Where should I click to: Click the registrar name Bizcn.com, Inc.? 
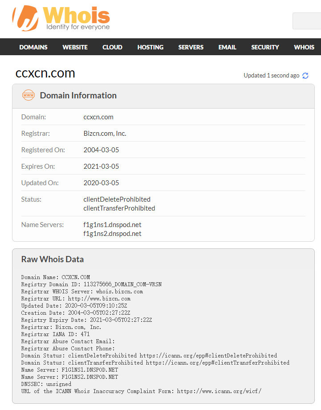point(105,134)
